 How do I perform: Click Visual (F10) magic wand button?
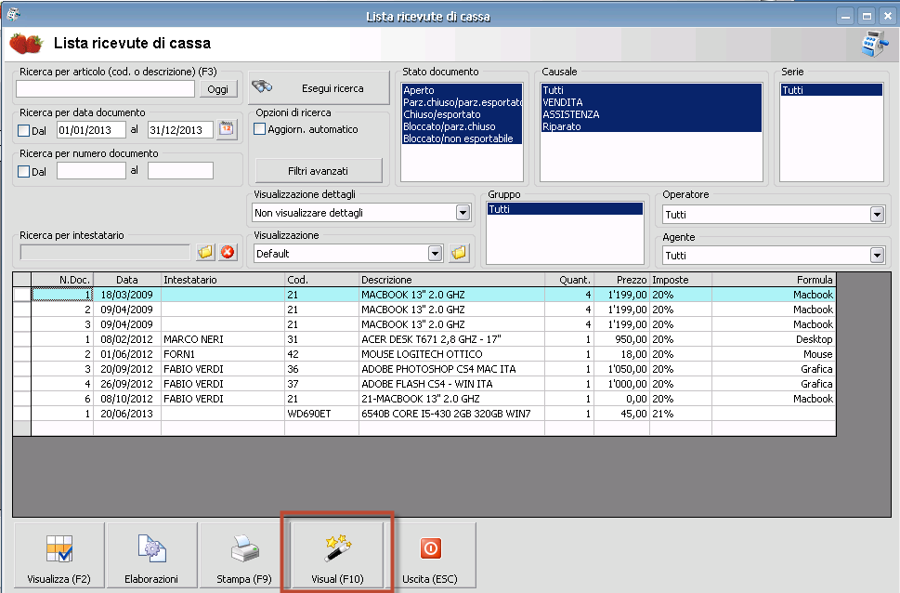[x=337, y=555]
